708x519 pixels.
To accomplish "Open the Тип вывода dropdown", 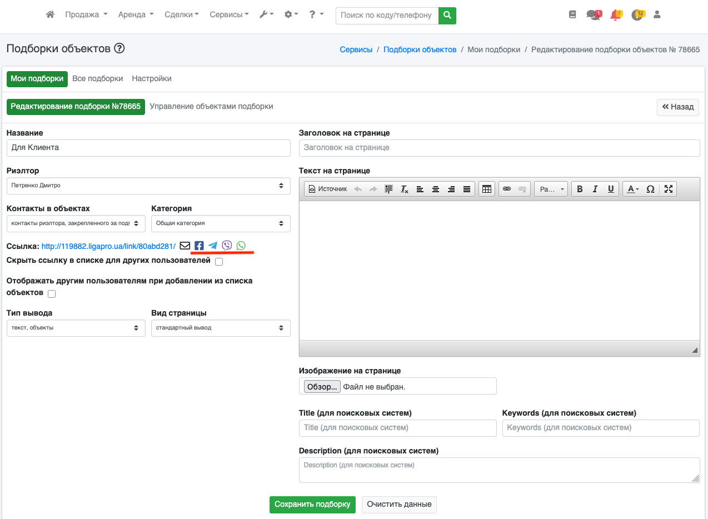I will 76,328.
